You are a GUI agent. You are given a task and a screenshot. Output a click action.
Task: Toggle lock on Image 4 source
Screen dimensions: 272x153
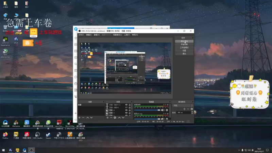click(130, 110)
